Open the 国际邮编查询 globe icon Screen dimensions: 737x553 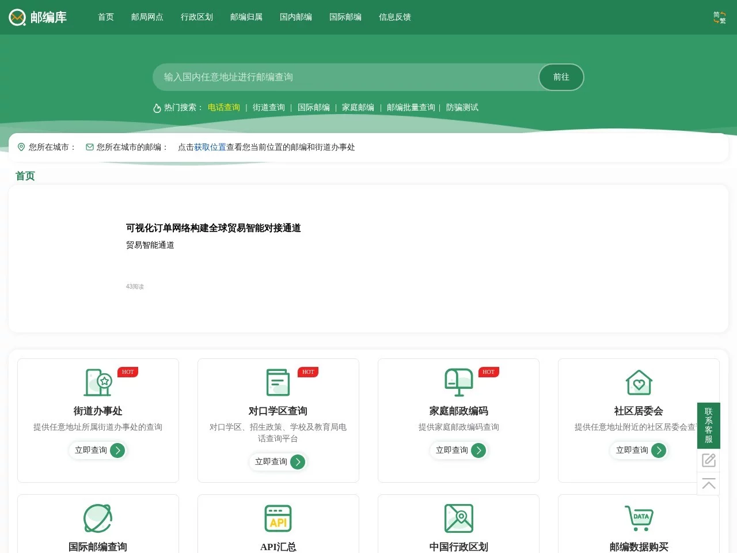tap(98, 517)
